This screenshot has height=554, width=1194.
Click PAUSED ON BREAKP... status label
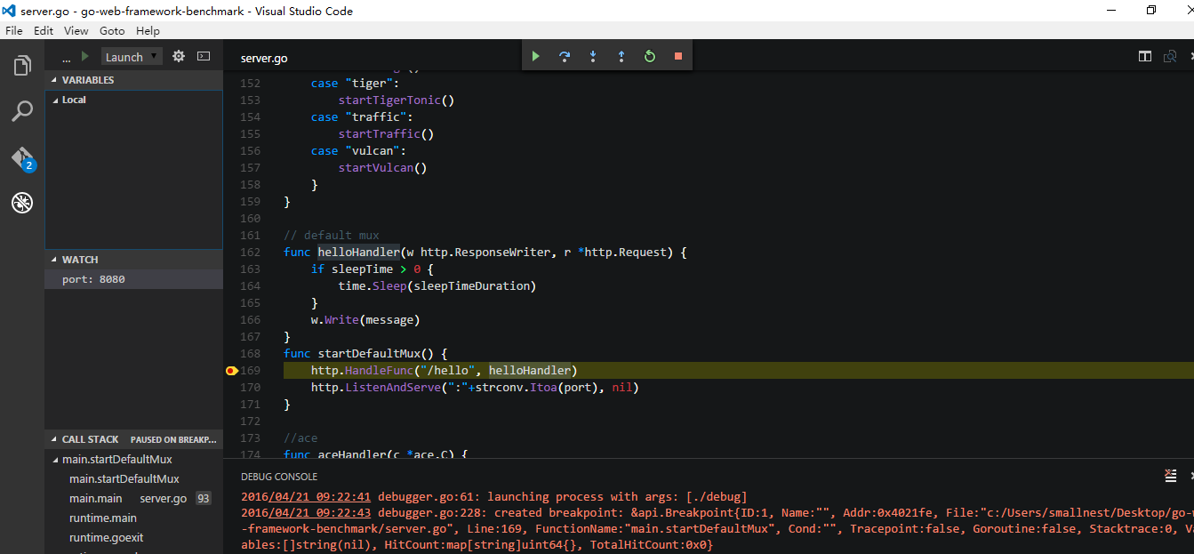pos(173,439)
